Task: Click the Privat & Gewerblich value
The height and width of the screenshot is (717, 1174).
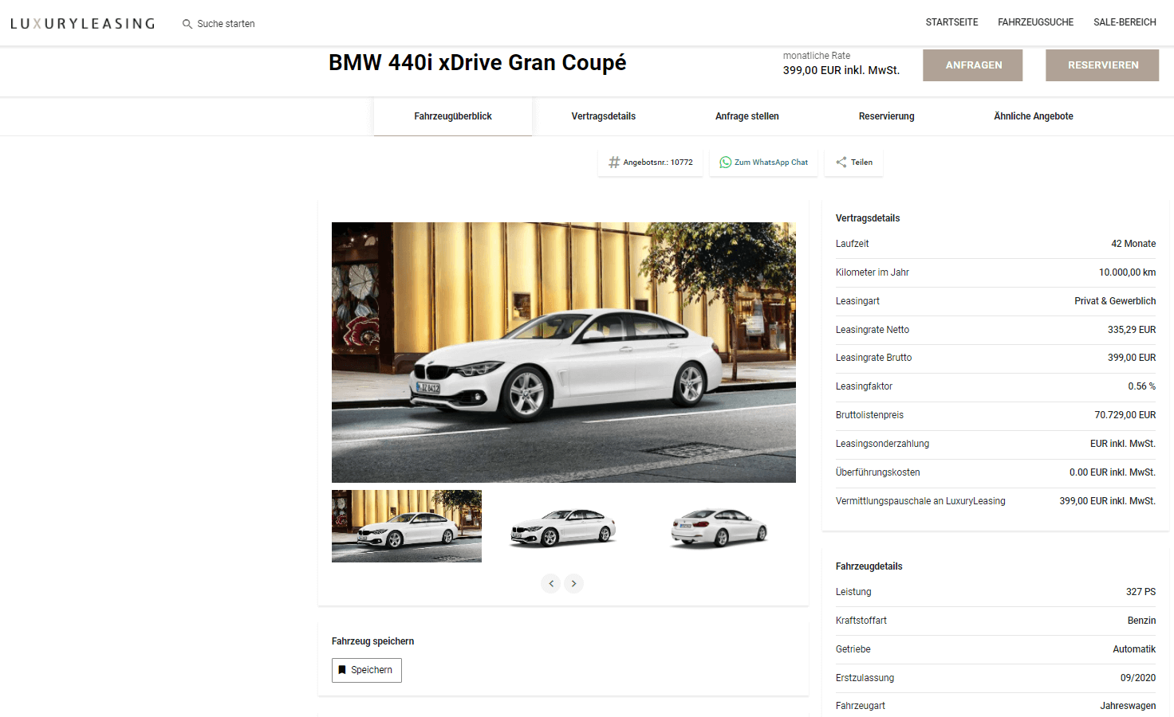Action: [1115, 301]
